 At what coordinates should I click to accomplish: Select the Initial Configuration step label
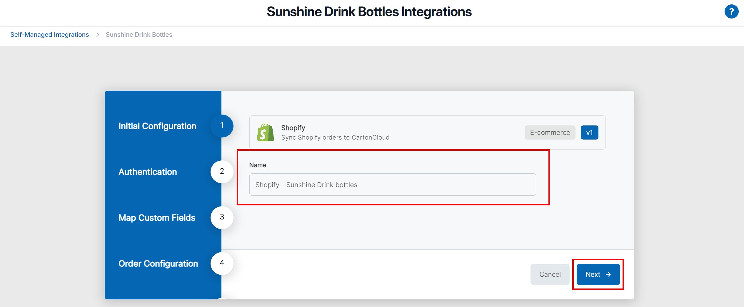(x=158, y=126)
